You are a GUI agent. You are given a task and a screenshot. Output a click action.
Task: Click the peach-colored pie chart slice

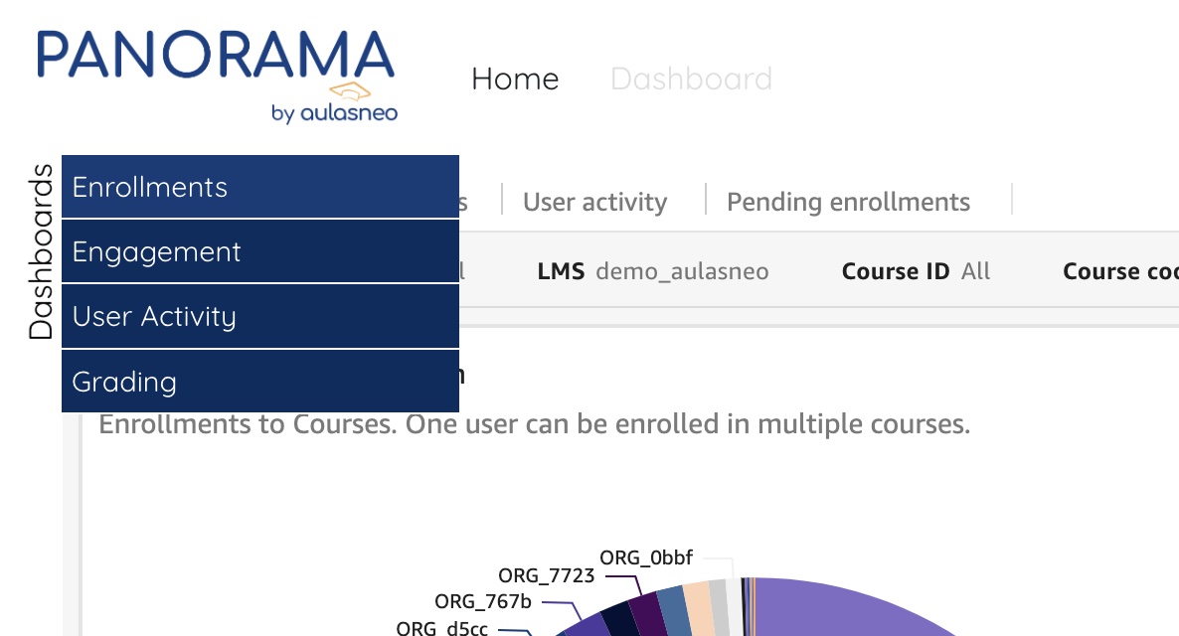click(700, 610)
